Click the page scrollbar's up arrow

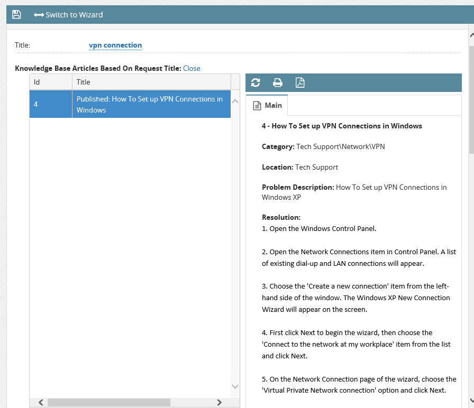471,35
